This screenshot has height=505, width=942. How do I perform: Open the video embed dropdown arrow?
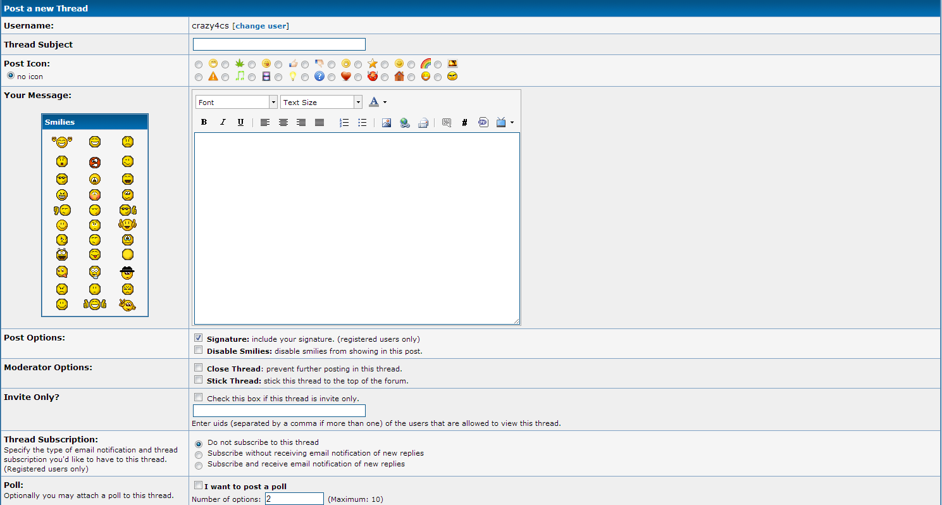511,123
